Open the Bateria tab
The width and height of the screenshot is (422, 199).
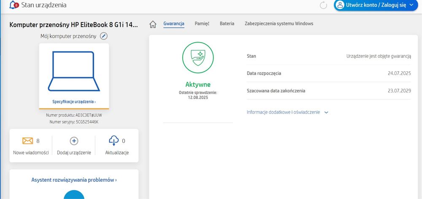pos(227,23)
